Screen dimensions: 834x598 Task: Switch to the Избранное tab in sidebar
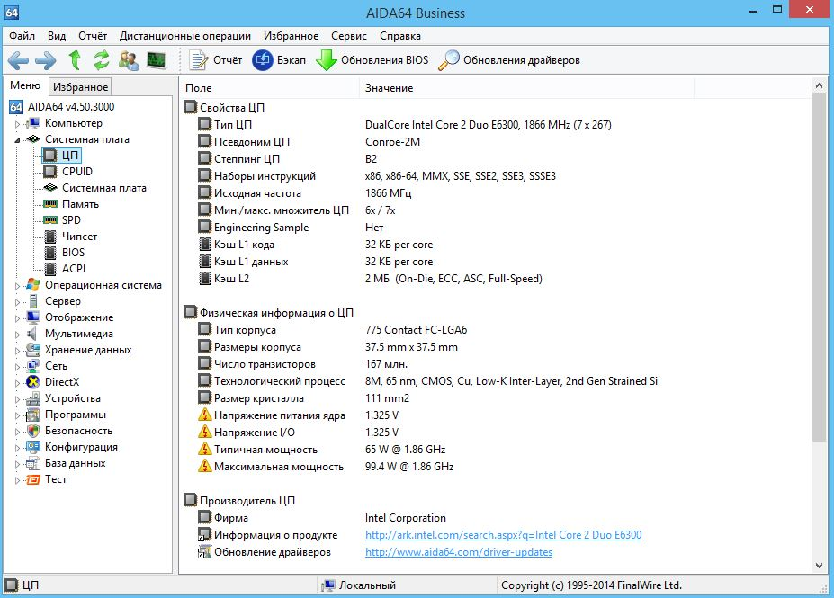80,86
